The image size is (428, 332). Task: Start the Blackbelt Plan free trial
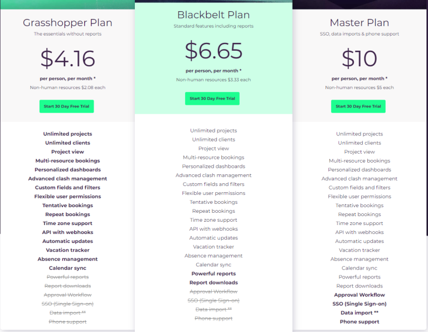tap(212, 99)
